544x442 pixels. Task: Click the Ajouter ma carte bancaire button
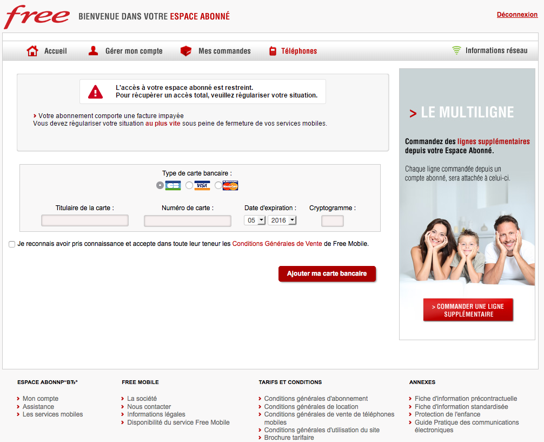pos(327,274)
